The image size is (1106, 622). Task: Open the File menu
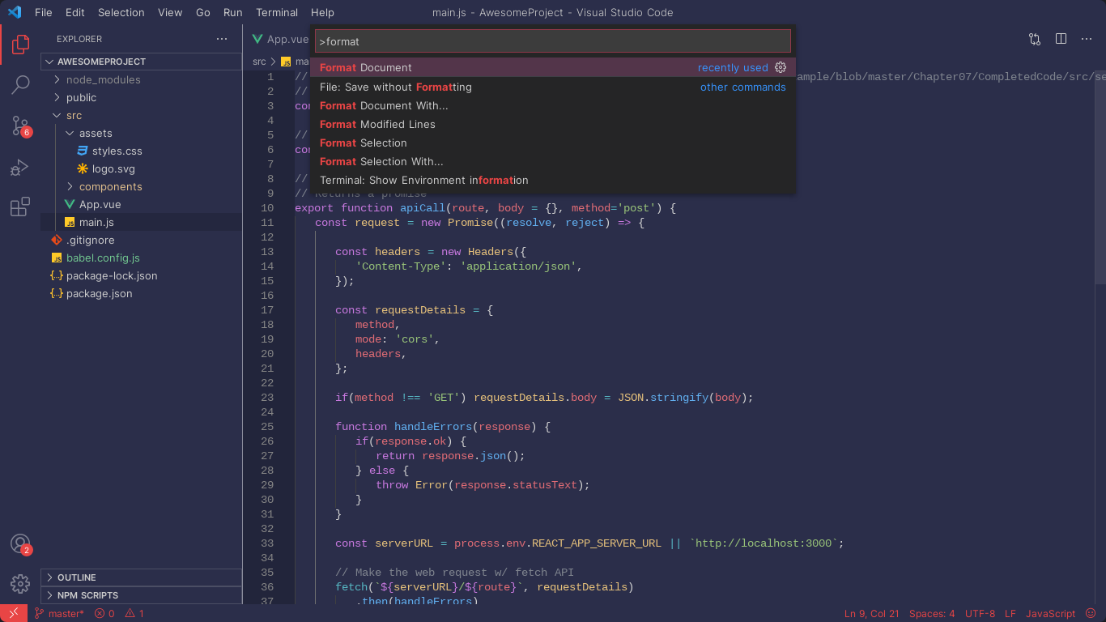44,12
